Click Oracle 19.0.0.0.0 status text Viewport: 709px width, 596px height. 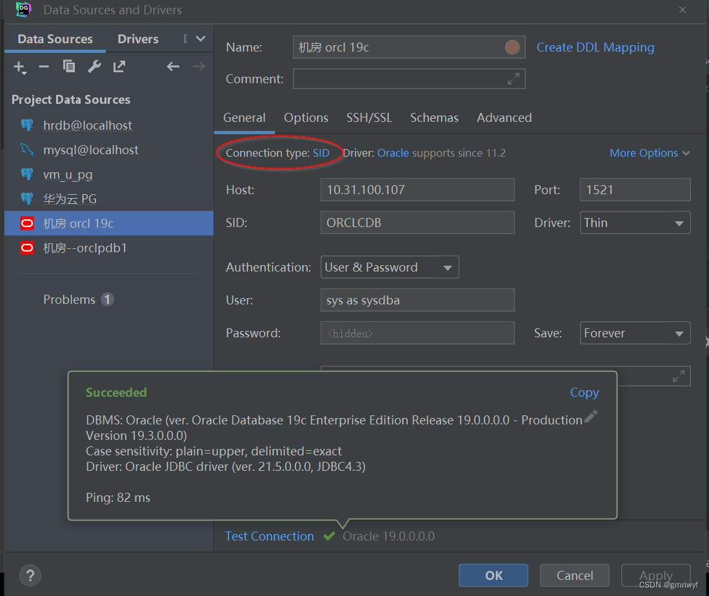point(388,536)
